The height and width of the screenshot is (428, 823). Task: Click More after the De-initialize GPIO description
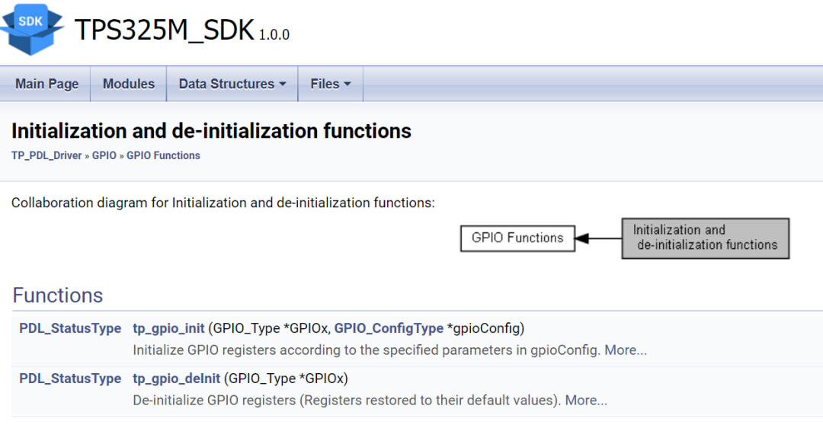point(586,400)
